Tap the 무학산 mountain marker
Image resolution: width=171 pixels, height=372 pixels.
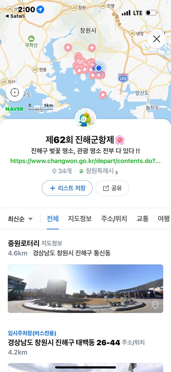tap(31, 39)
